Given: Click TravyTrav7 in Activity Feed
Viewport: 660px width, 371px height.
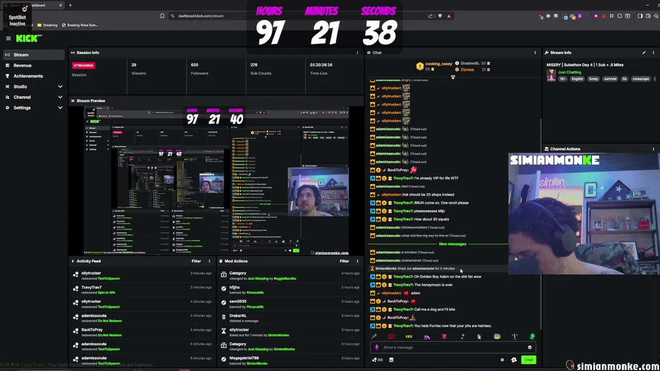Looking at the screenshot, I should tap(91, 287).
